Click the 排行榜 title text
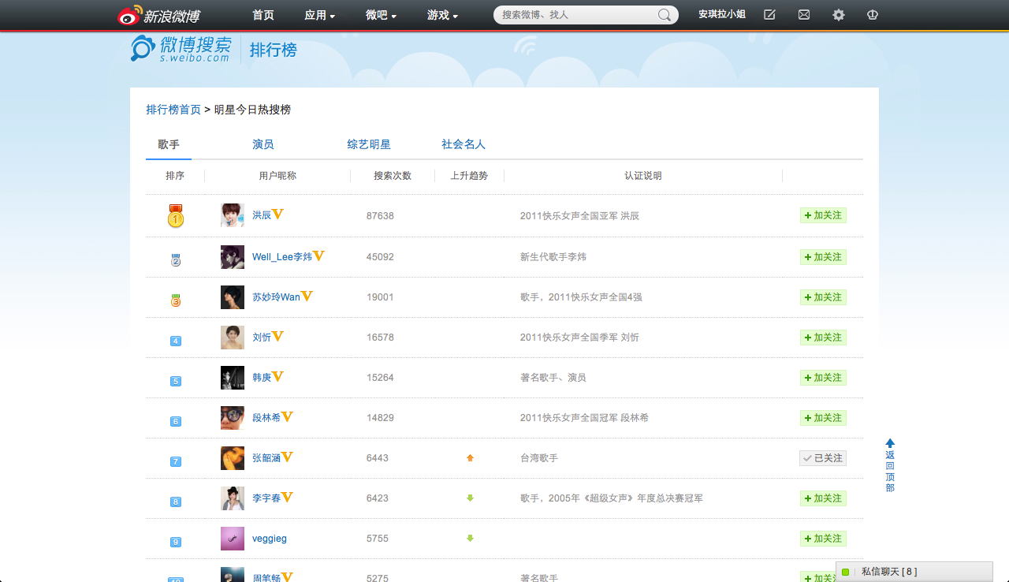Screen dimensions: 1009x582 pyautogui.click(x=274, y=50)
